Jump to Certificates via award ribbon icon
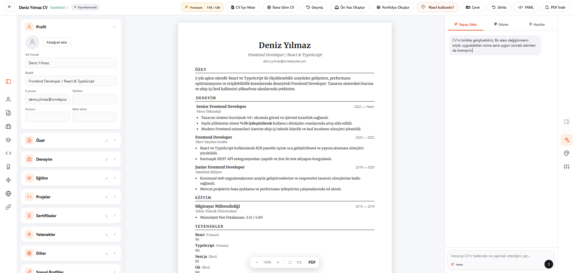Screen dimensions: 575x273 tap(8, 167)
